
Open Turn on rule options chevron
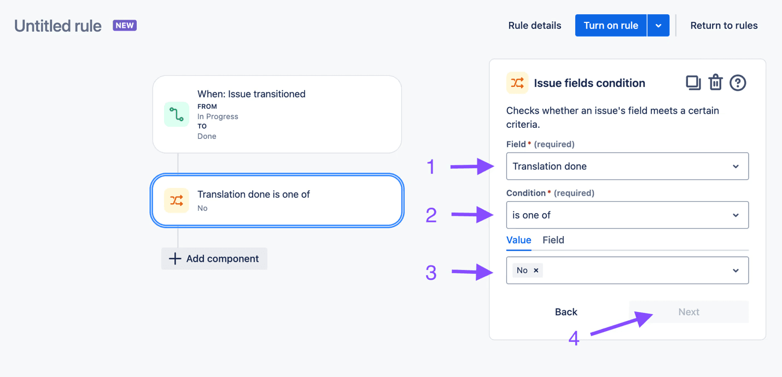(658, 25)
